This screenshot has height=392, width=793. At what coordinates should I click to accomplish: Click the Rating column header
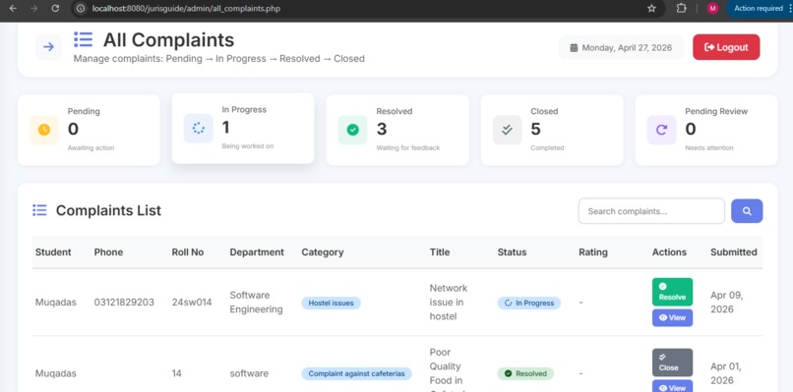click(593, 252)
